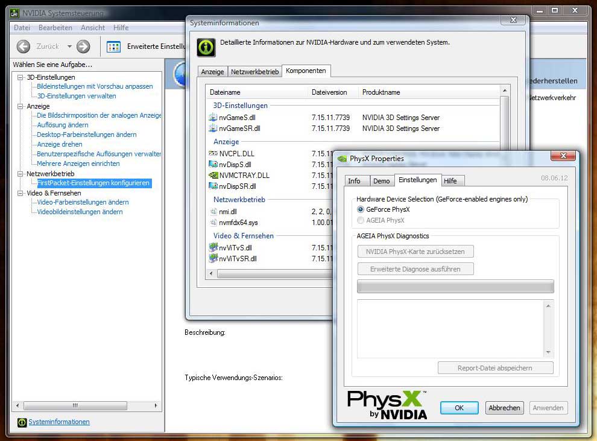Image resolution: width=597 pixels, height=441 pixels.
Task: Select the GeForce PhysX radio button
Action: 360,209
